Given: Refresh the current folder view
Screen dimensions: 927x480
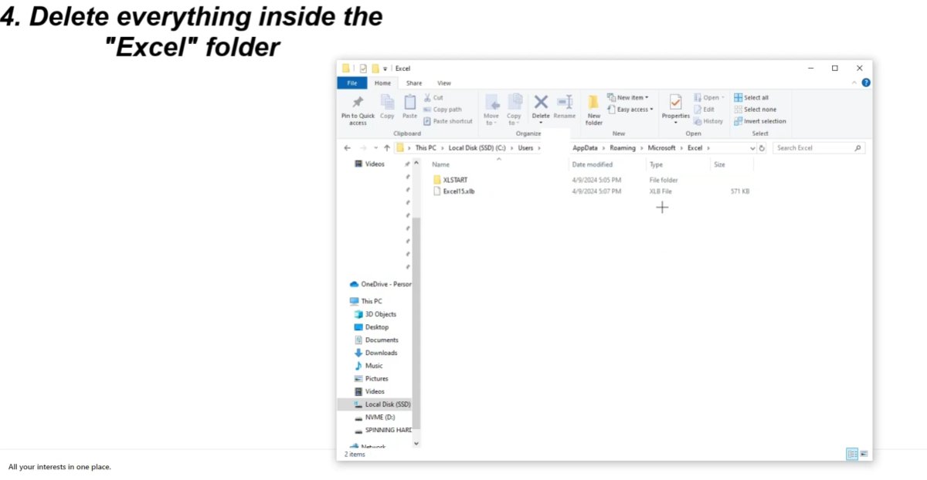Looking at the screenshot, I should click(x=761, y=147).
